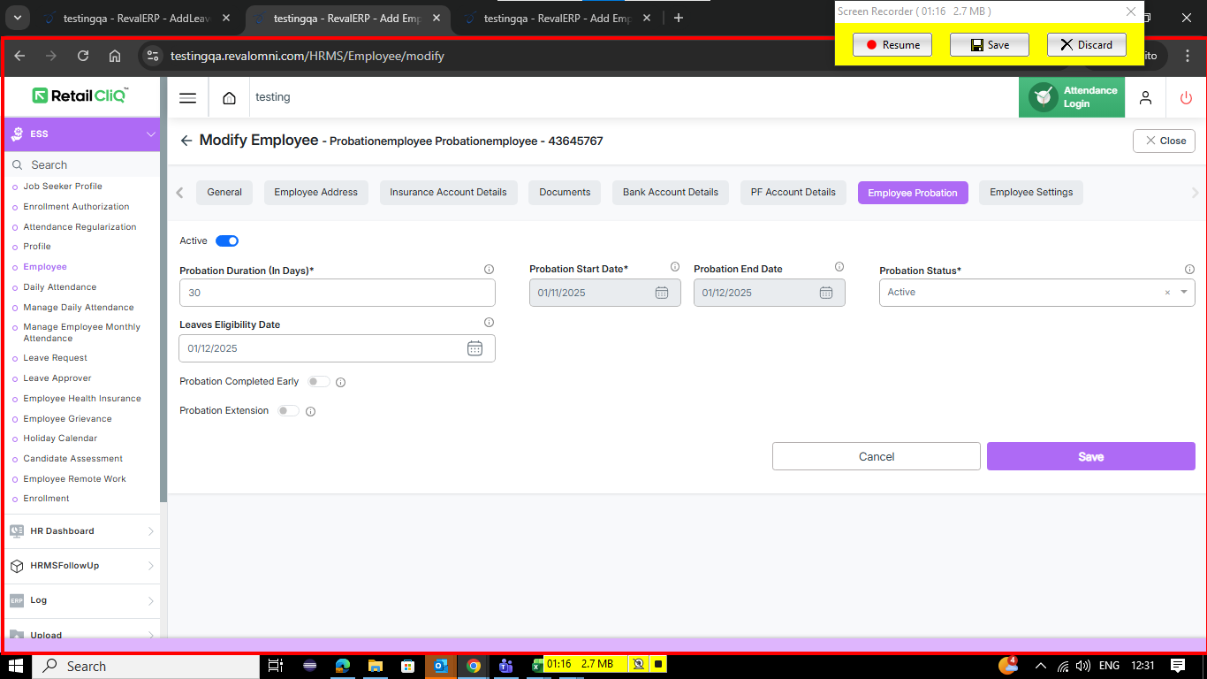Open the Employee Settings tab
Viewport: 1207px width, 679px height.
(1030, 193)
